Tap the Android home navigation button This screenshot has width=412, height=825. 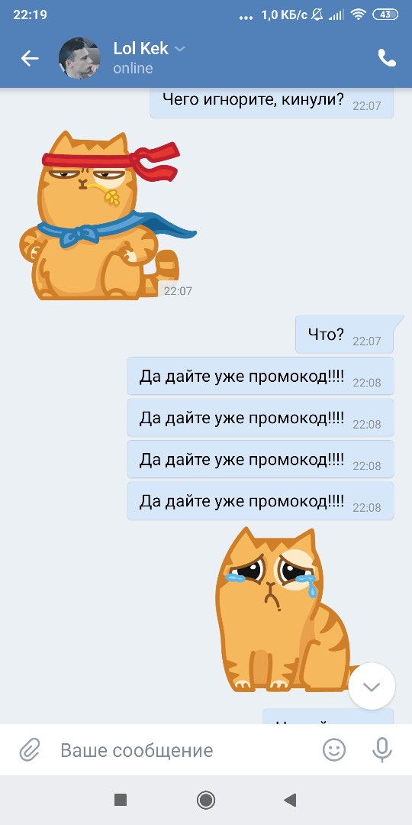(x=205, y=801)
